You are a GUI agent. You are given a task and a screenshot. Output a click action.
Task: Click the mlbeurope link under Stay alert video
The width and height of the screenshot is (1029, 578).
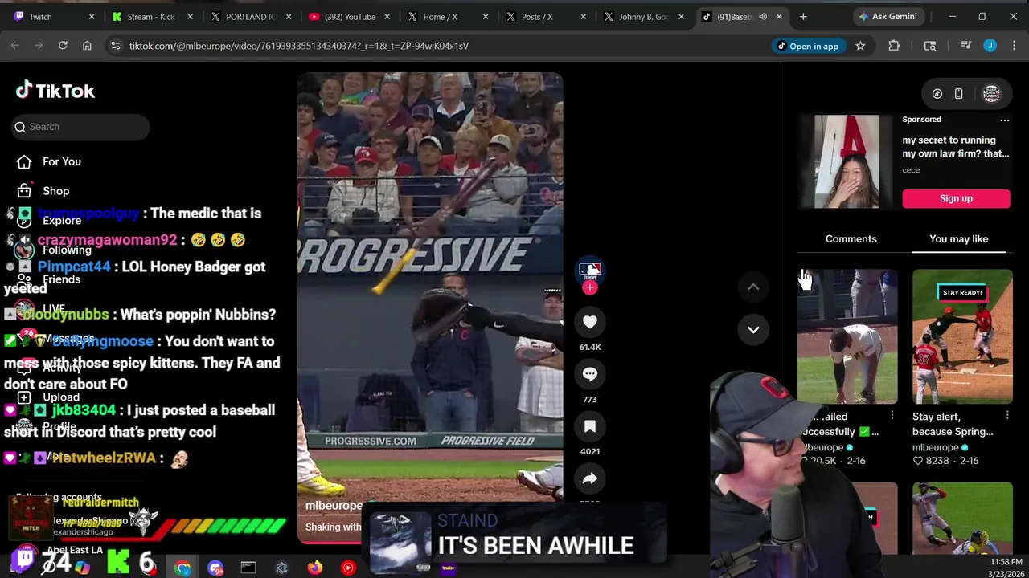coord(935,447)
